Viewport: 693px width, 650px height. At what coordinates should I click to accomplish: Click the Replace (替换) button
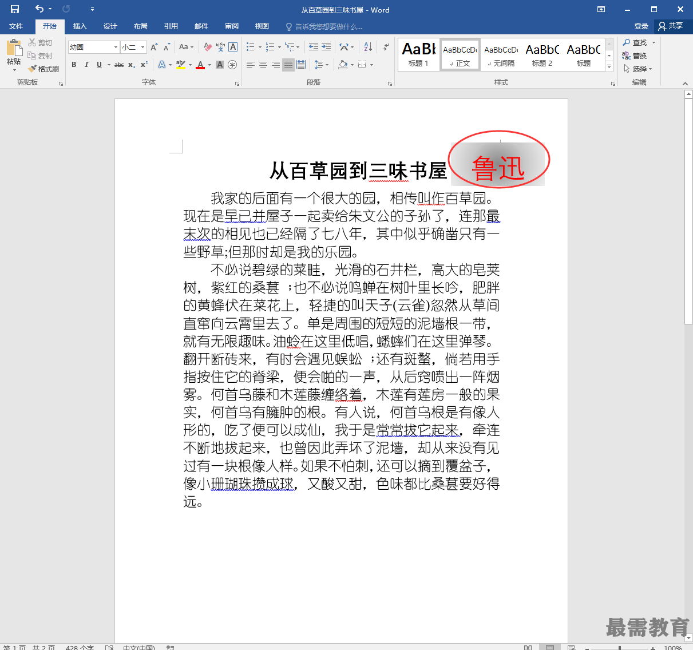coord(635,56)
